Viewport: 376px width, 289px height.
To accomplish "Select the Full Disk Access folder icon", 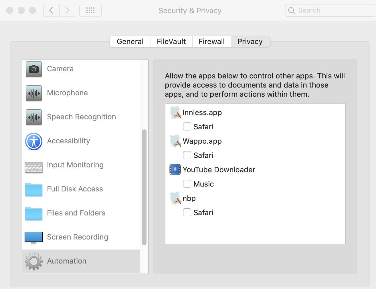I will coord(34,189).
